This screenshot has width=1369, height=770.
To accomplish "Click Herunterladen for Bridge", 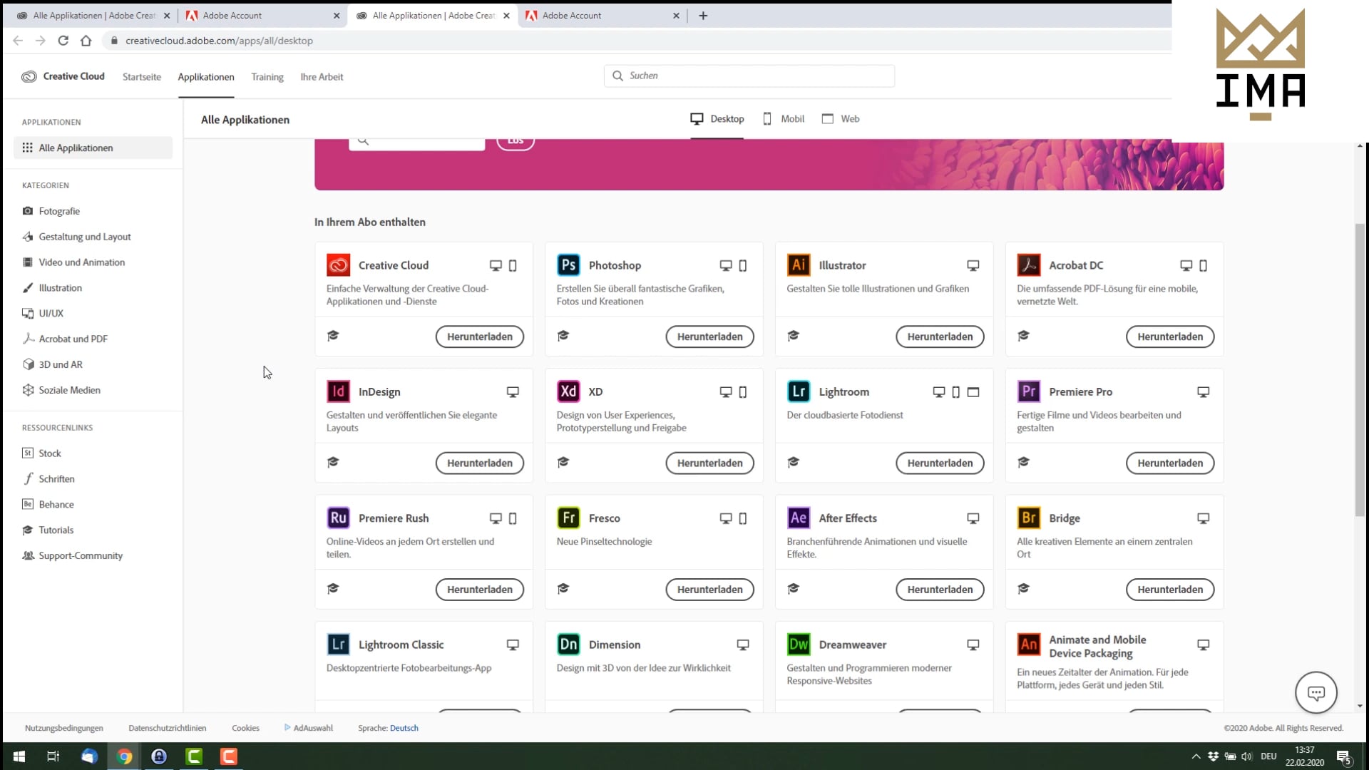I will [x=1170, y=590].
